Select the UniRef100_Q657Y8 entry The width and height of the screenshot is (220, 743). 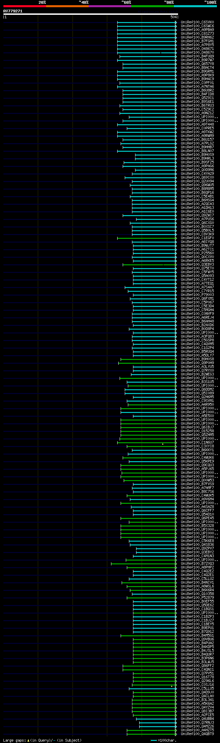pyautogui.click(x=197, y=64)
